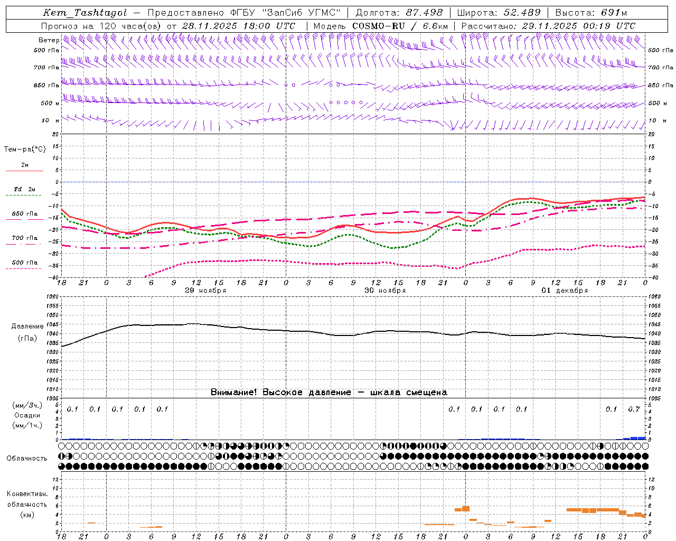Click the Давление pressure panel label
The width and height of the screenshot is (676, 541).
point(27,327)
